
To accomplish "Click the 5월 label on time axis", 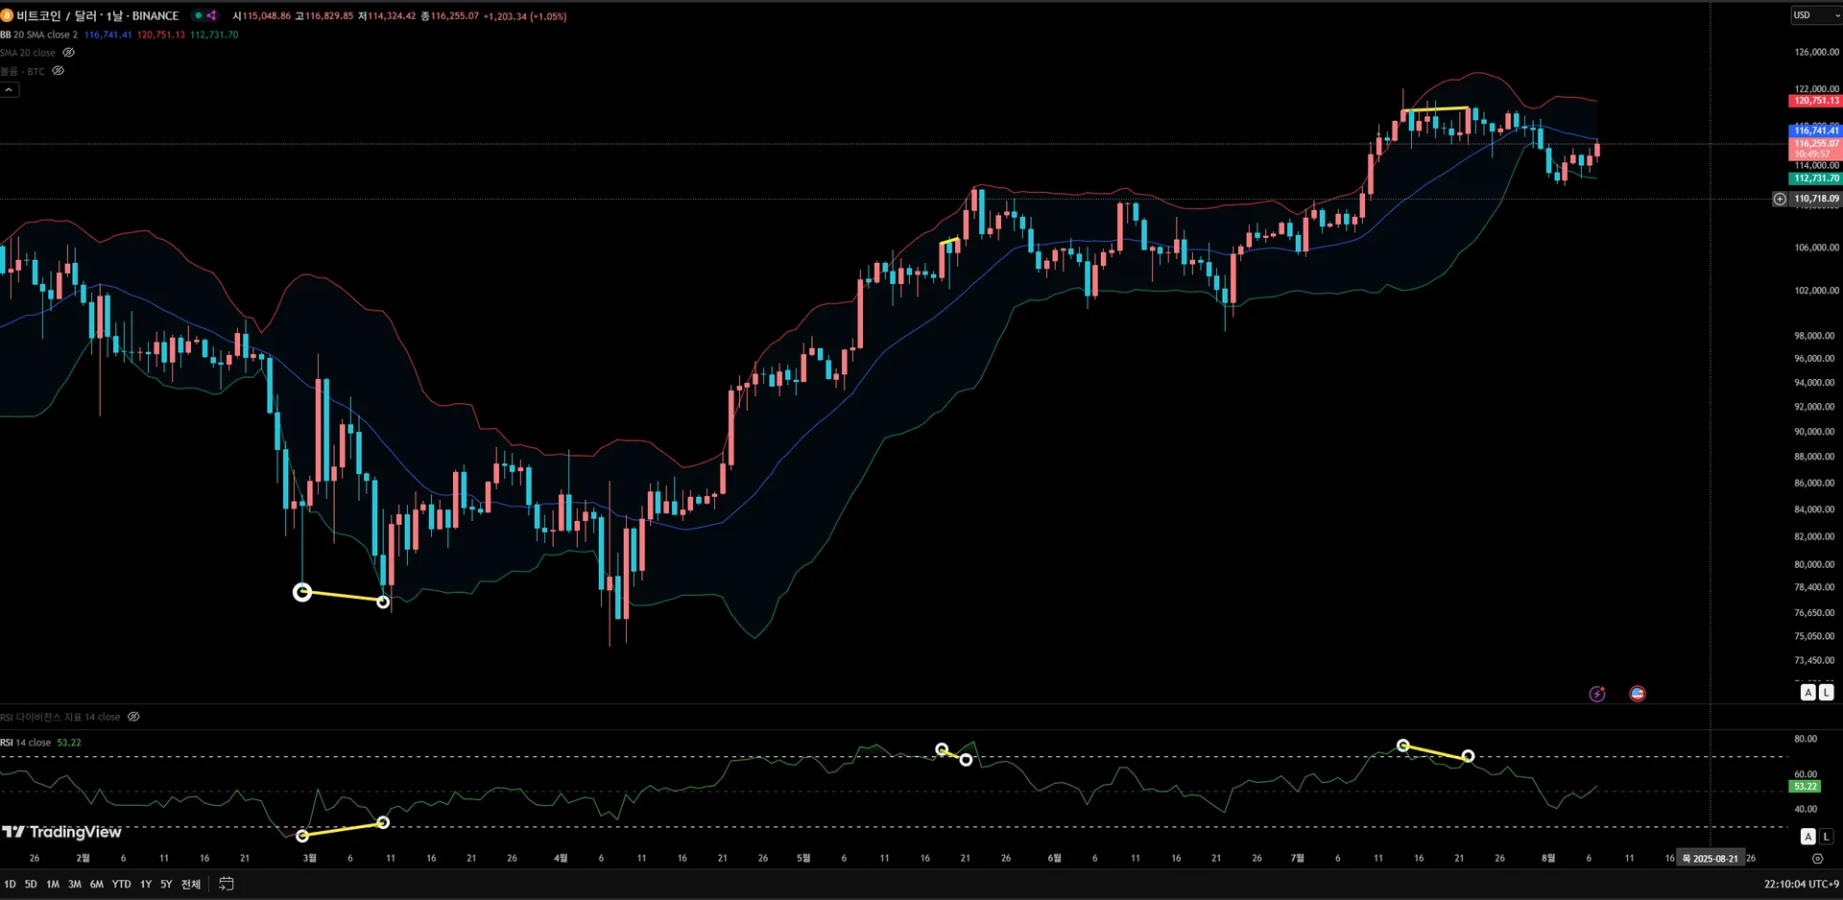I will [803, 859].
